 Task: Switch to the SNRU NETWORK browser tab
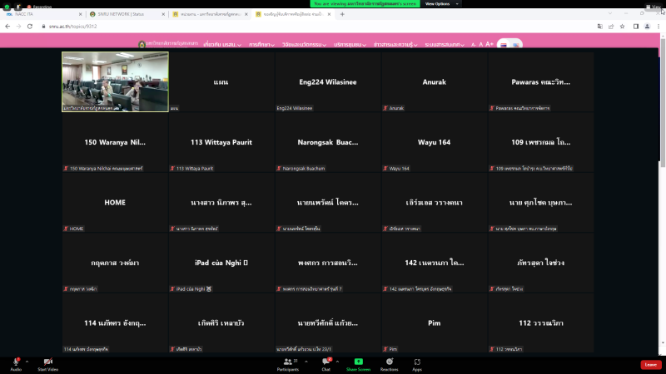pyautogui.click(x=125, y=14)
